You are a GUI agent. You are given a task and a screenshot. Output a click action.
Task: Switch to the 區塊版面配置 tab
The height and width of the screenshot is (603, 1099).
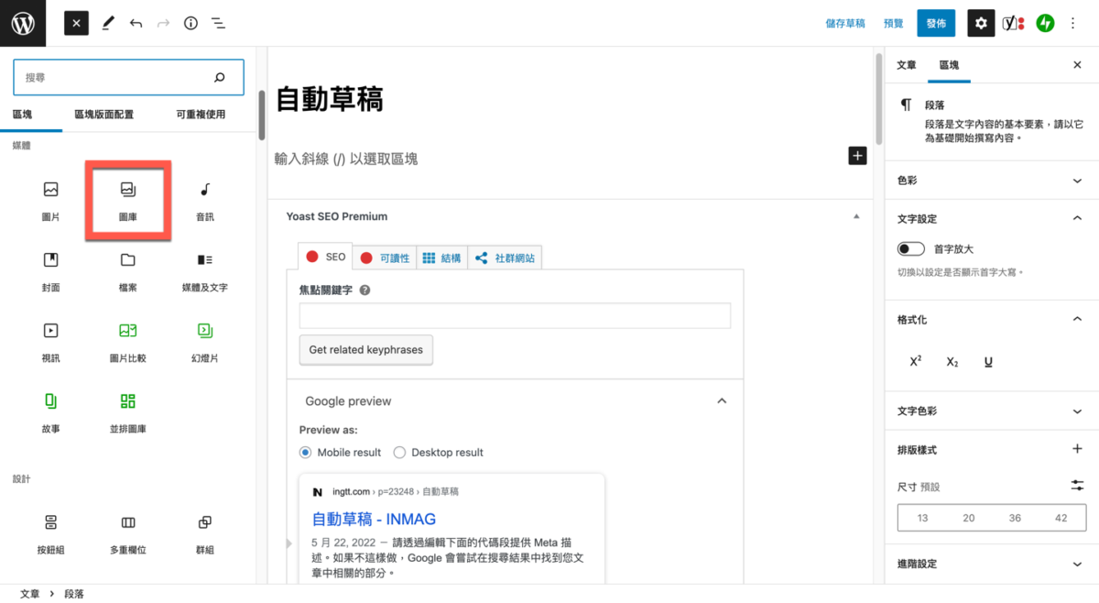click(103, 115)
